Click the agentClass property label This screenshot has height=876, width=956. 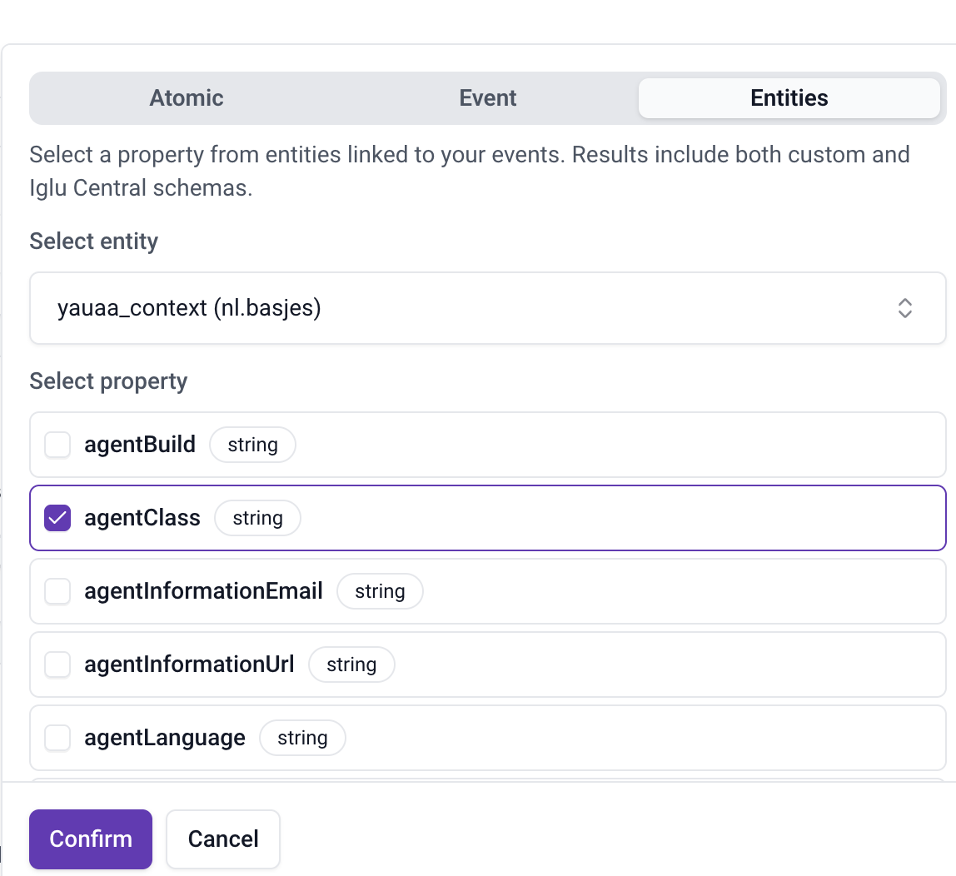point(142,518)
